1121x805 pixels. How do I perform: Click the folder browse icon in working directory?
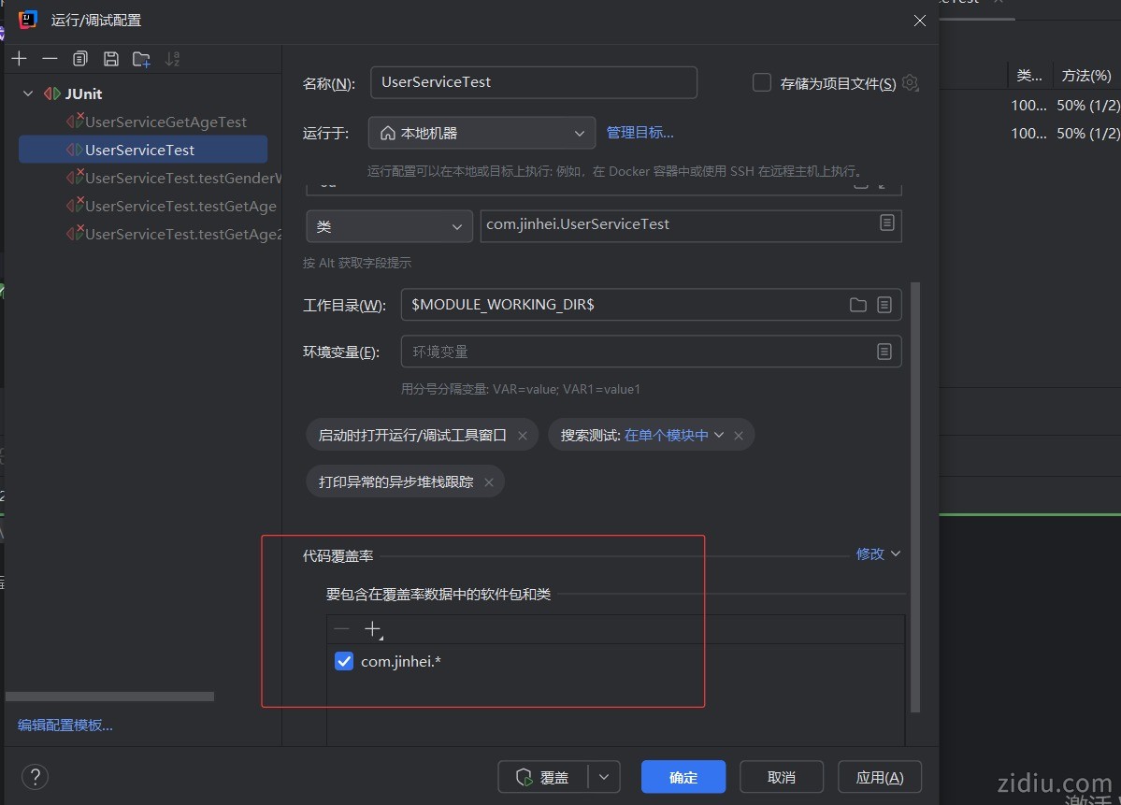(x=857, y=305)
